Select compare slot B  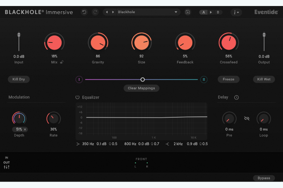tap(218, 12)
